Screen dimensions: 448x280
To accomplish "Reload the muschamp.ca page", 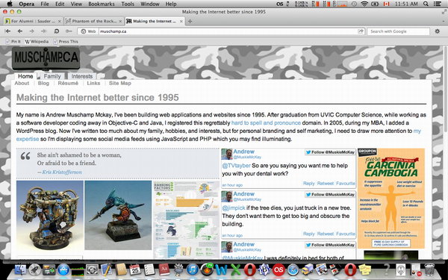I will [56, 31].
